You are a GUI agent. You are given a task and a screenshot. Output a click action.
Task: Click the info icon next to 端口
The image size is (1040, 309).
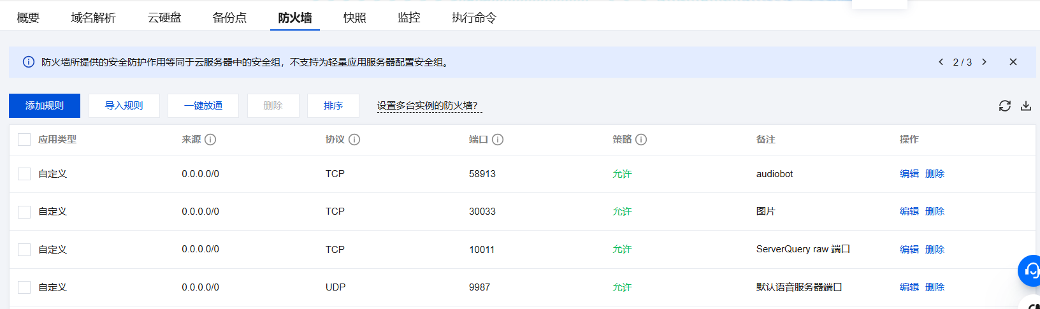click(498, 140)
